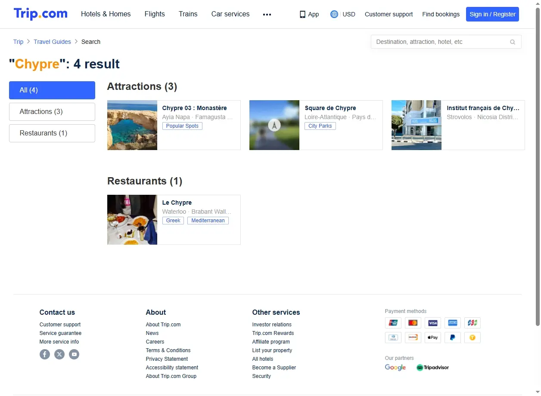Click the Apple Pay payment icon
Image resolution: width=541 pixels, height=396 pixels.
click(x=433, y=338)
